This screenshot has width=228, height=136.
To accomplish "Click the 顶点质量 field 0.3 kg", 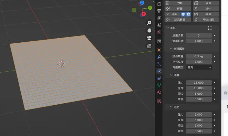I will point(199,56).
